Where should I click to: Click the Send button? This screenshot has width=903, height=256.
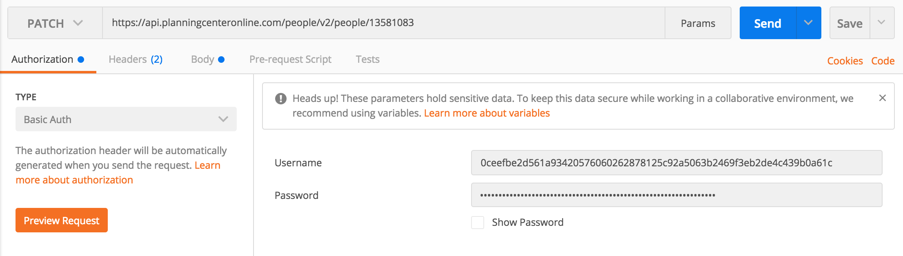[768, 23]
